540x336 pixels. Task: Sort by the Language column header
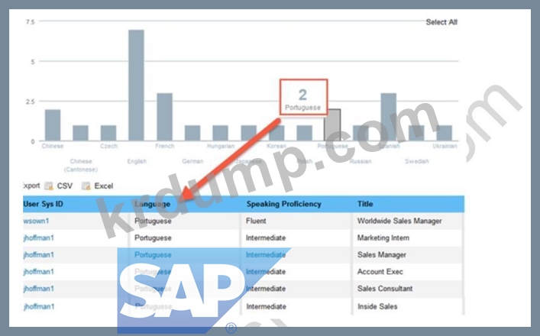tap(152, 204)
